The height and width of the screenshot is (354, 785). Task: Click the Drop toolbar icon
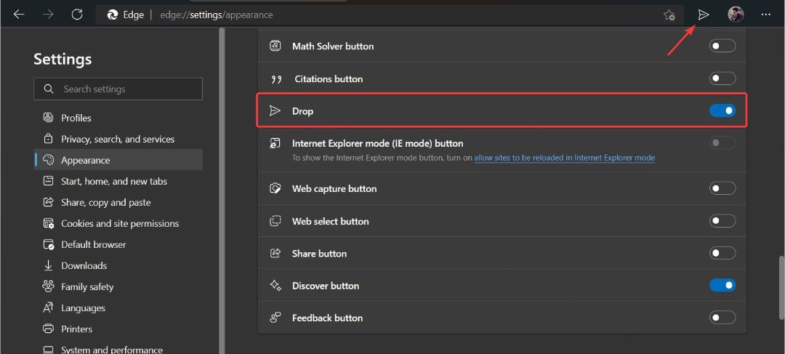click(x=704, y=15)
